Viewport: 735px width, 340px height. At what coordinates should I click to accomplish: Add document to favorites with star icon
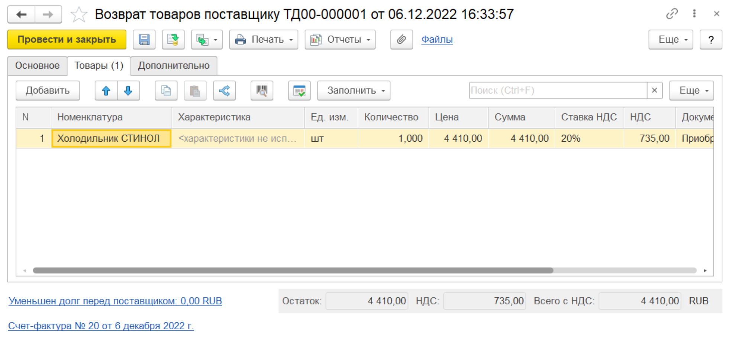79,15
